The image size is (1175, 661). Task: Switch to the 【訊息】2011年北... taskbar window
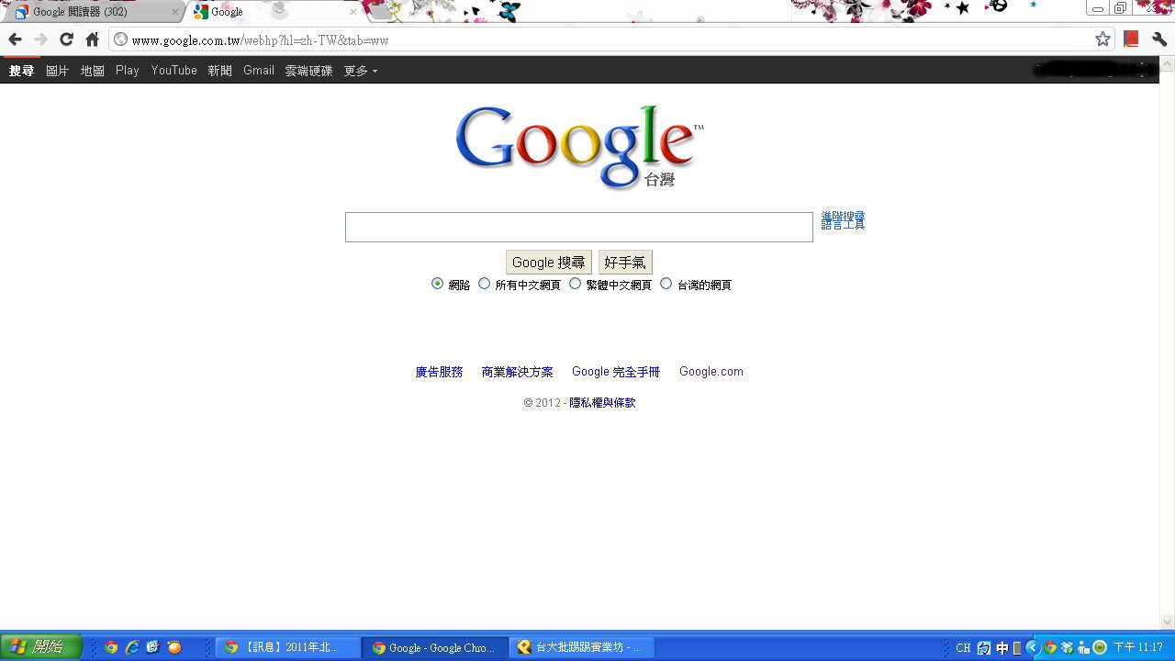pos(288,647)
